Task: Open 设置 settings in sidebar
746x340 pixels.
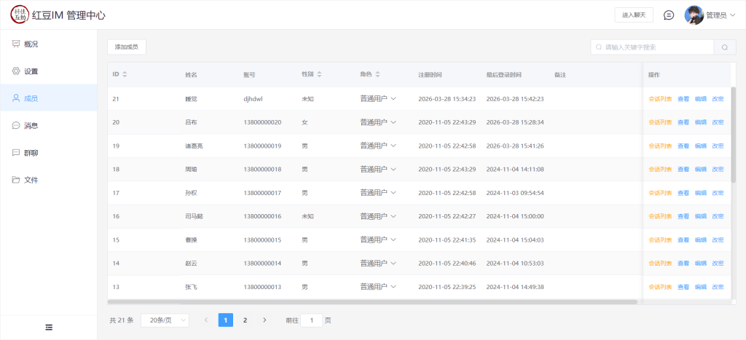Action: 49,71
